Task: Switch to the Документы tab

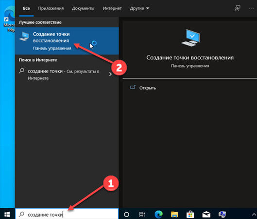Action: tap(83, 8)
